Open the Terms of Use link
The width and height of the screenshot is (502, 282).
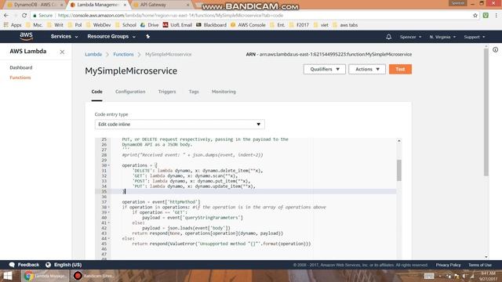click(x=479, y=265)
